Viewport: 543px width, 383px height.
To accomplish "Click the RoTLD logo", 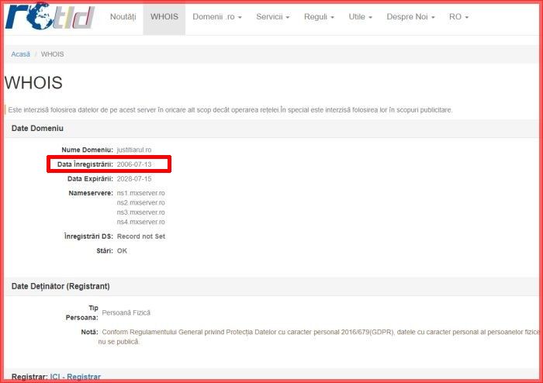I will pyautogui.click(x=50, y=16).
